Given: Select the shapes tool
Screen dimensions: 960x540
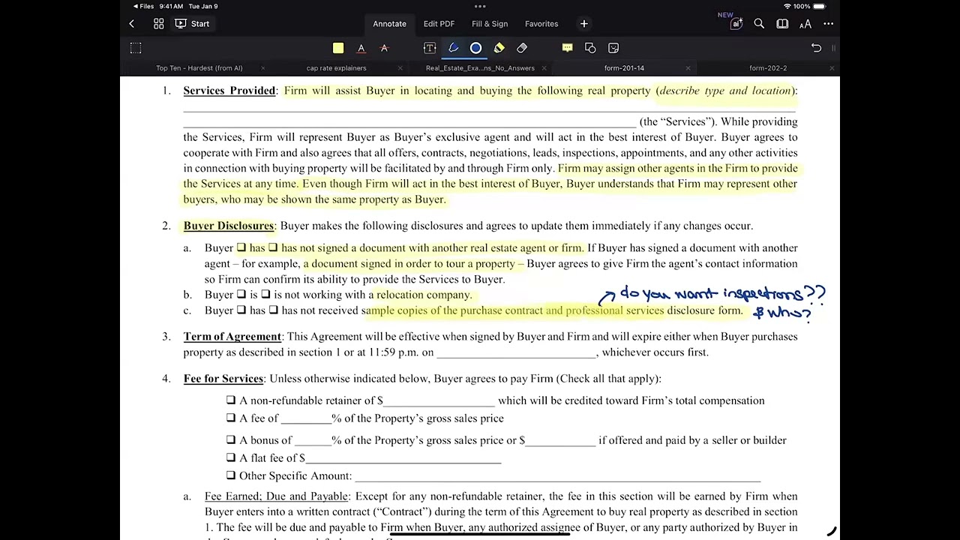Looking at the screenshot, I should pos(590,48).
